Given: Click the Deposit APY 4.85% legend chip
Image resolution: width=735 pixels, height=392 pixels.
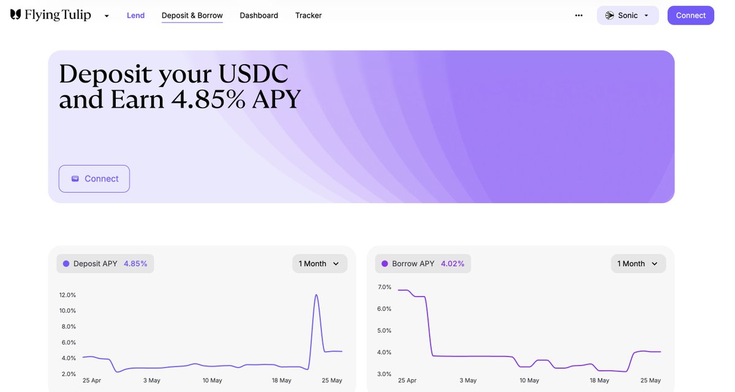Looking at the screenshot, I should pyautogui.click(x=105, y=264).
